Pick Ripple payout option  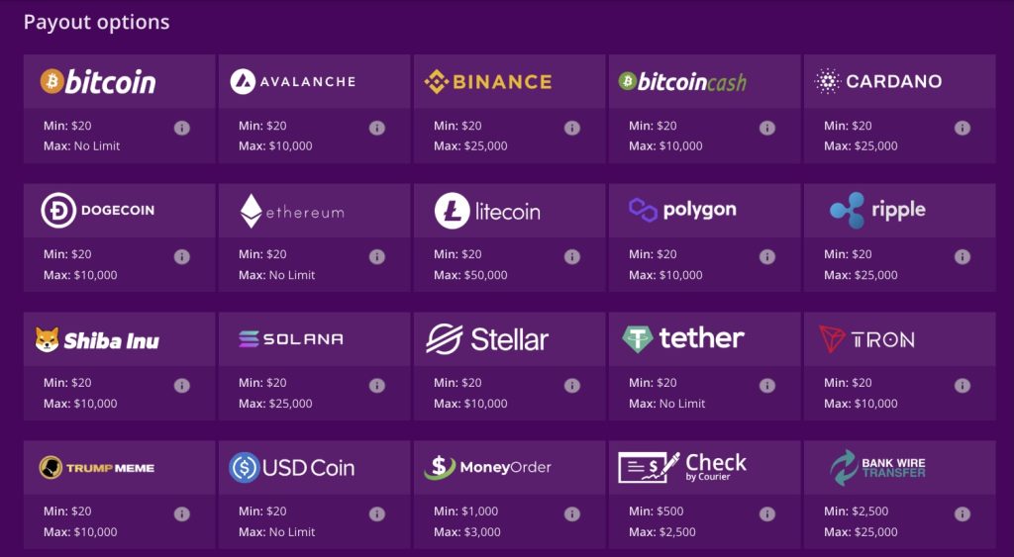(877, 210)
